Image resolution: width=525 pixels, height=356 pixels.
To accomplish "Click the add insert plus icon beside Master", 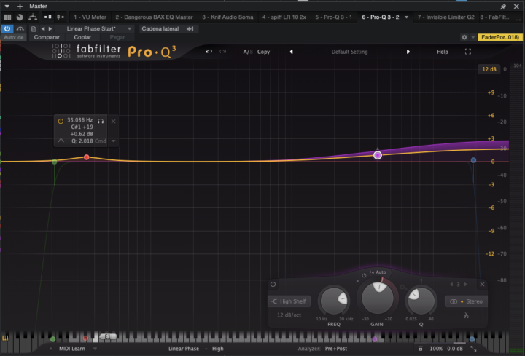I will click(x=20, y=6).
